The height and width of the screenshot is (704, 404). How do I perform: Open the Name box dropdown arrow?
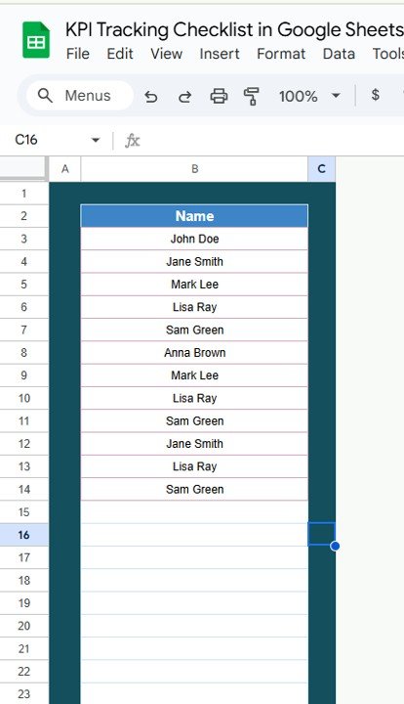95,141
